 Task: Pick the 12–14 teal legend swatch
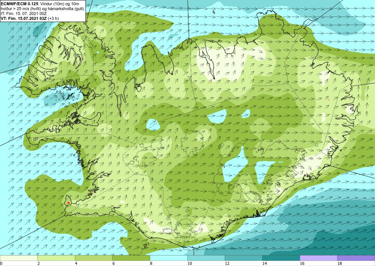244,258
